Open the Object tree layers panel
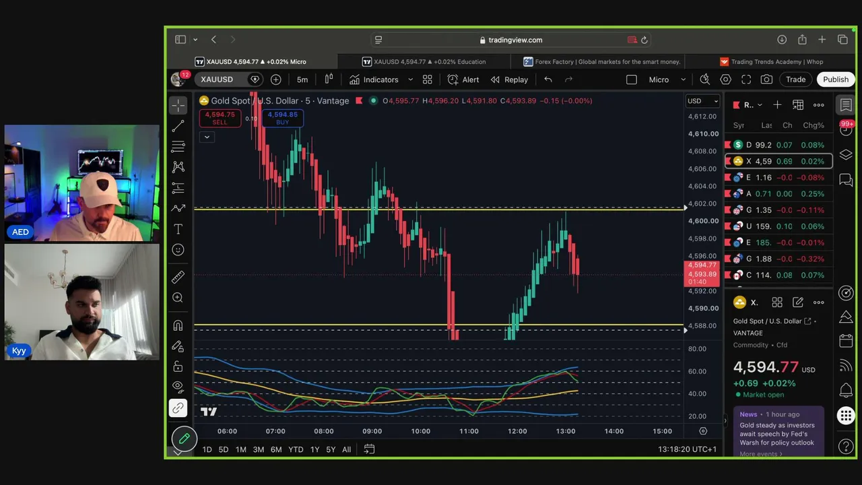 click(x=846, y=154)
